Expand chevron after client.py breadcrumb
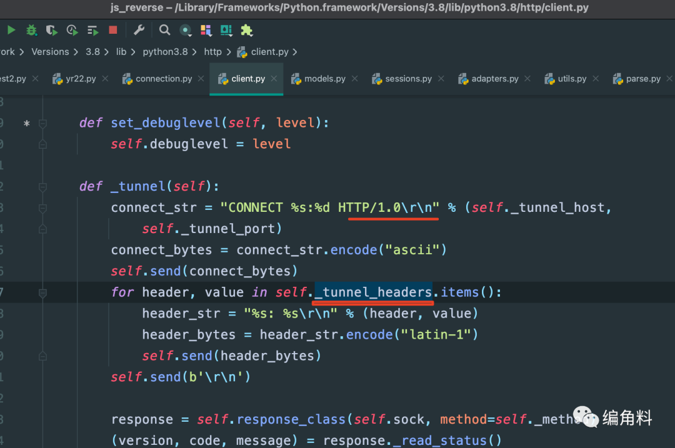The width and height of the screenshot is (675, 448). point(295,52)
